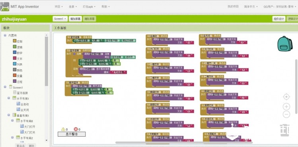The width and height of the screenshot is (298, 147).
Task: Click the trash can in workspace
Action: click(284, 130)
